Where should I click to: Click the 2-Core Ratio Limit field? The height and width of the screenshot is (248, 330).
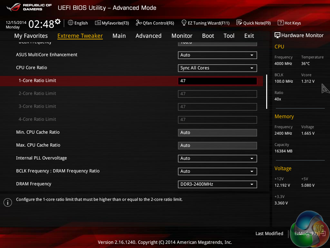point(218,94)
